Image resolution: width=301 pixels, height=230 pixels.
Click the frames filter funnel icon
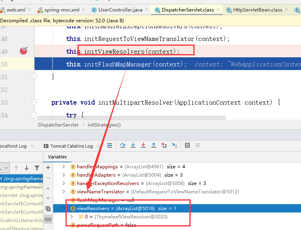click(37, 168)
